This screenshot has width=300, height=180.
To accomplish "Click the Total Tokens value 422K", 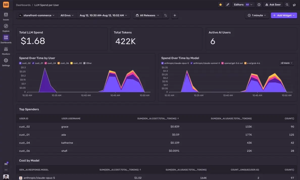I will pyautogui.click(x=126, y=41).
